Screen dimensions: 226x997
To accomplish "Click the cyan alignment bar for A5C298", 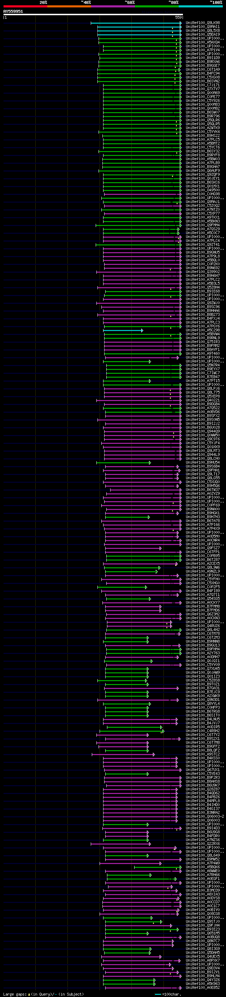I will click(x=123, y=330).
